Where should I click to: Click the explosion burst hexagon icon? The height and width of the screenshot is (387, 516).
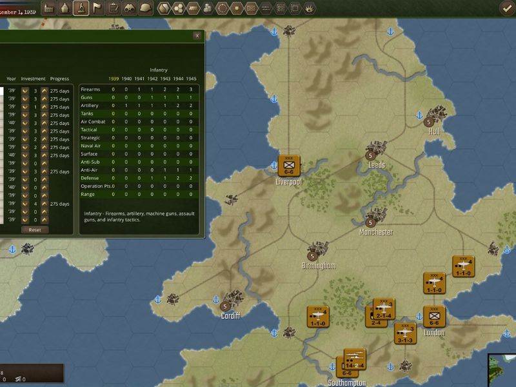tap(310, 8)
